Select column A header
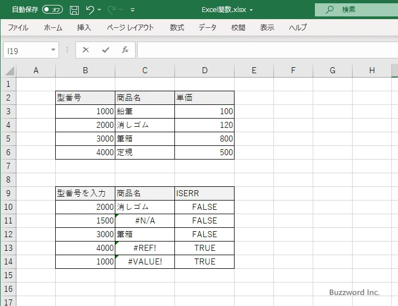The width and height of the screenshot is (398, 306). [x=36, y=70]
